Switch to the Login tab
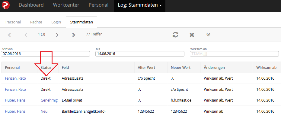The height and width of the screenshot is (116, 281). 56,22
